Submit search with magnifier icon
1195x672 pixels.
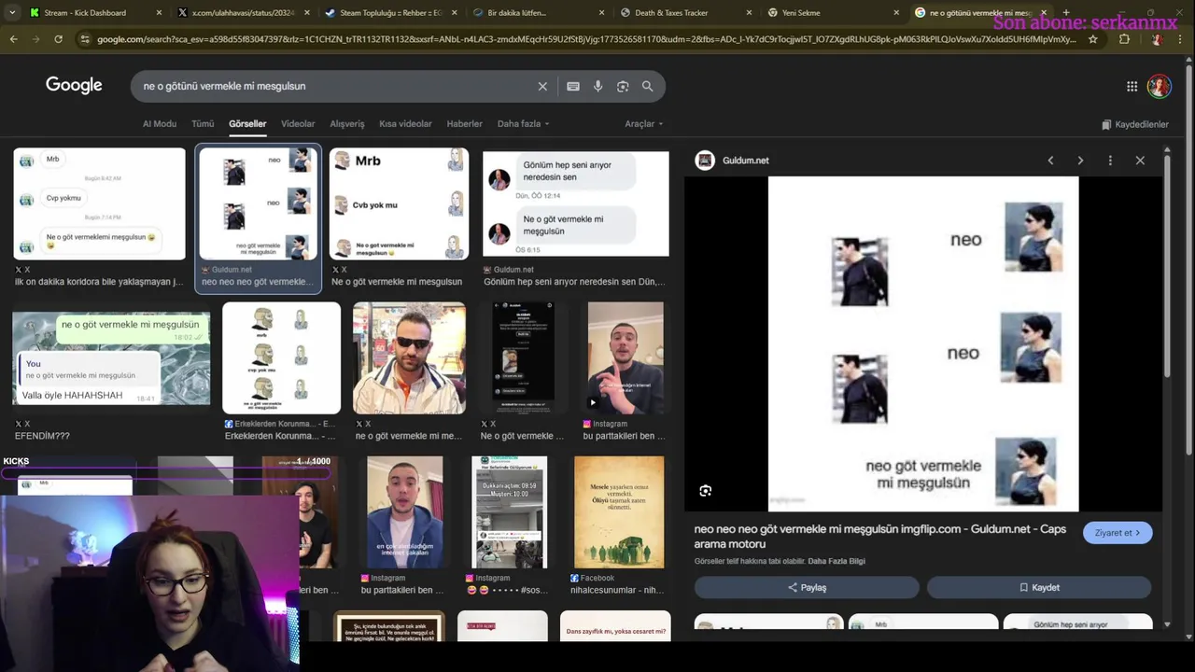pos(647,86)
